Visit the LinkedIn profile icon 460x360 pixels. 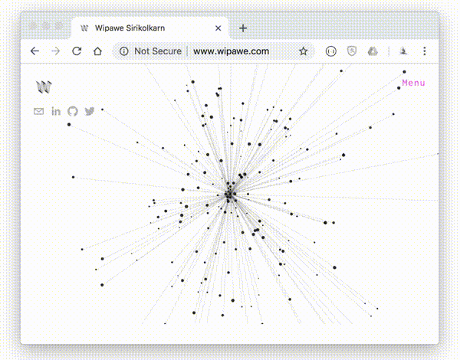pyautogui.click(x=56, y=111)
